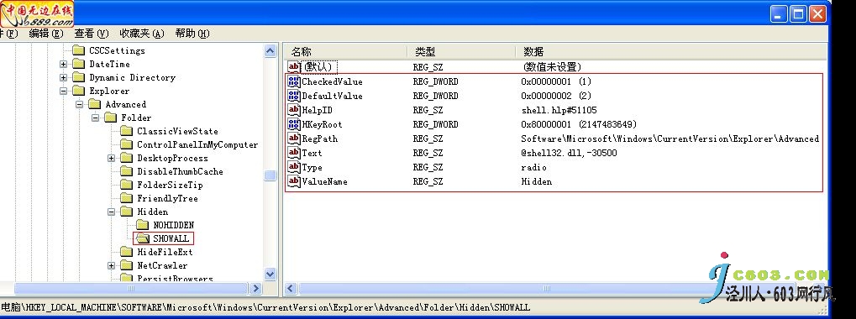
Task: Collapse the Explorer tree node
Action: 63,91
